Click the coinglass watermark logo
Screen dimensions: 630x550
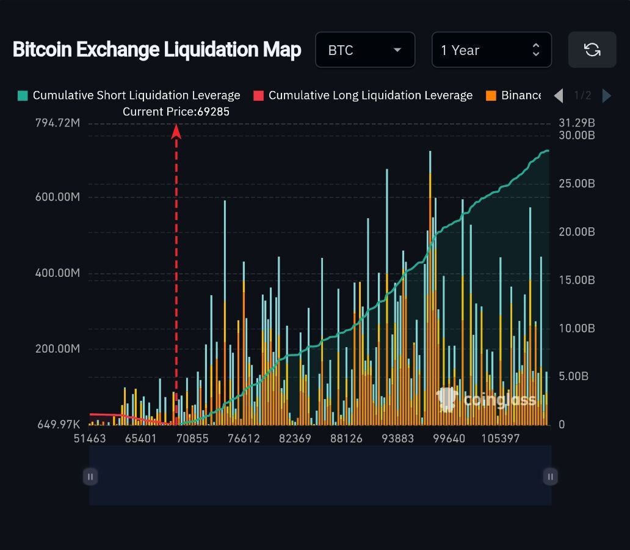pos(486,400)
